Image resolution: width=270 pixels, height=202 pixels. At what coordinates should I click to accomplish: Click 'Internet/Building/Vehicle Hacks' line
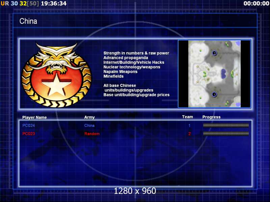click(134, 62)
